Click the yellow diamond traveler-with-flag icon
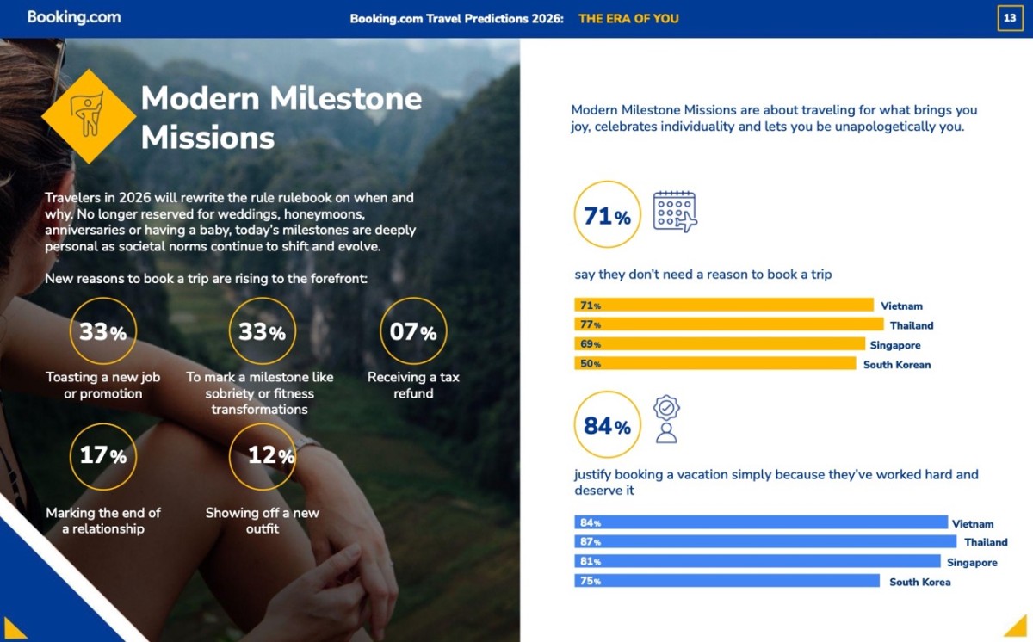 [89, 115]
